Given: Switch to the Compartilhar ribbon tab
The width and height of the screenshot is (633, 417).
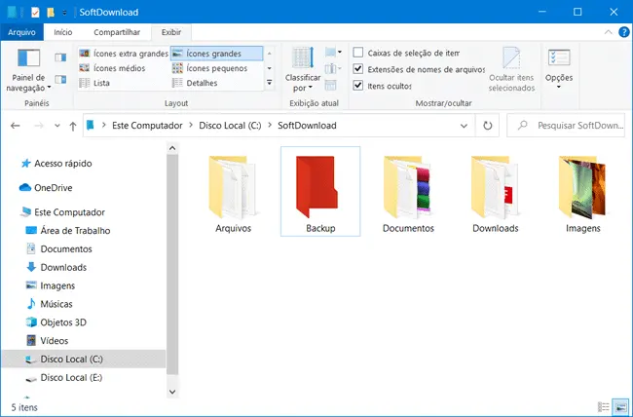Looking at the screenshot, I should coord(116,32).
